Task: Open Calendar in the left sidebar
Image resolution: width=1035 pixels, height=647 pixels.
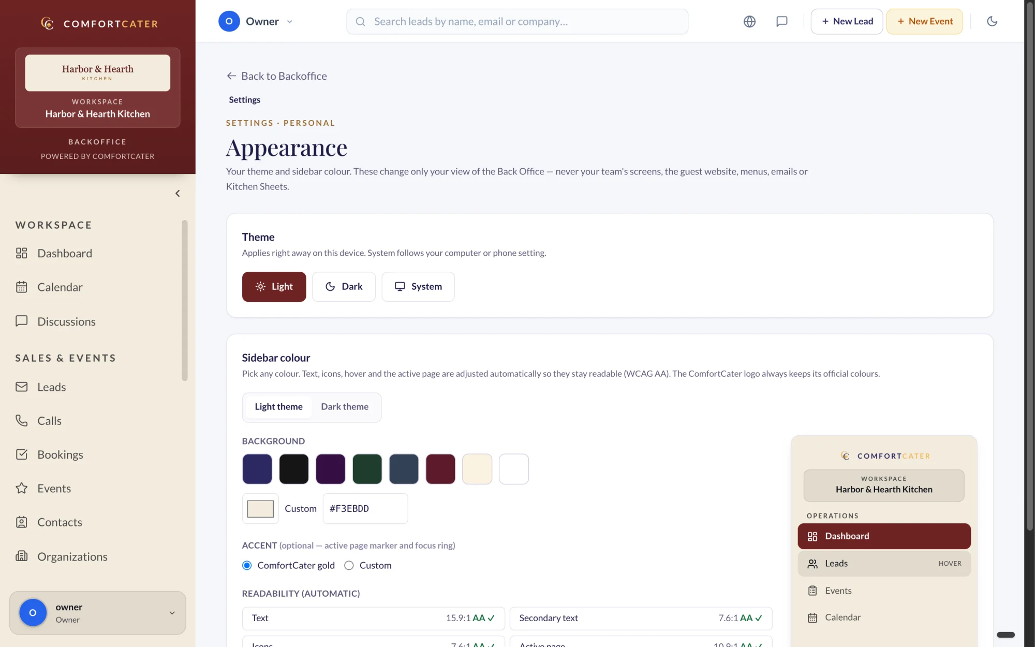Action: (x=60, y=287)
